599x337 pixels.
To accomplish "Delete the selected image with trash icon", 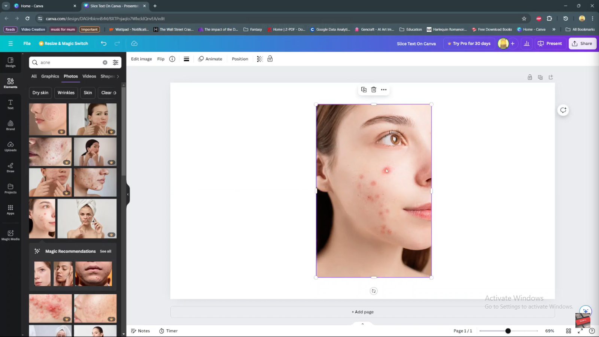I will click(374, 89).
